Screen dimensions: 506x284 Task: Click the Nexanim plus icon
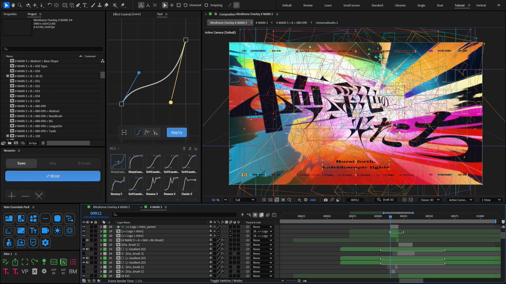(x=11, y=196)
